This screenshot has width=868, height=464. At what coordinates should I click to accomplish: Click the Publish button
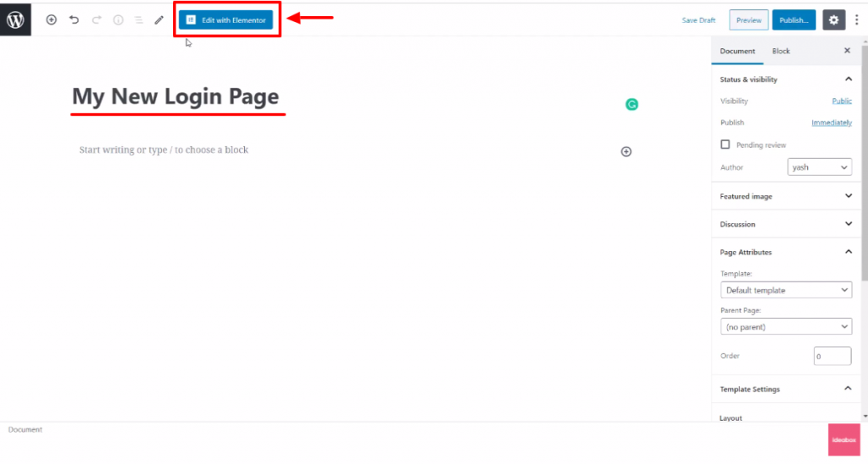793,20
